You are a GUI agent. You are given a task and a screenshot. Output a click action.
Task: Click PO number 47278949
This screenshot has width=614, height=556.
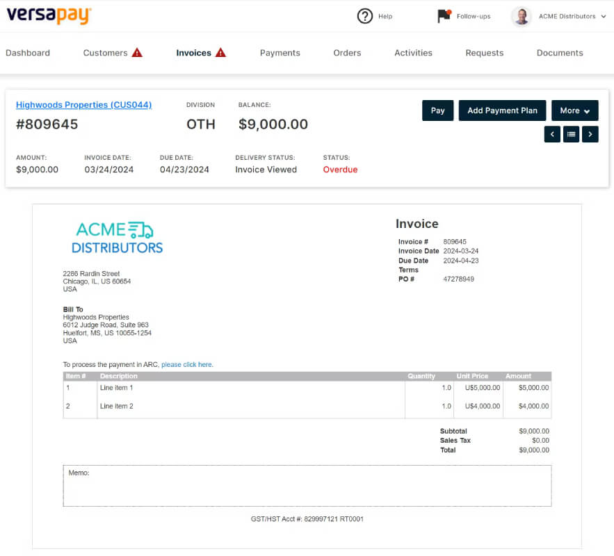tap(458, 279)
